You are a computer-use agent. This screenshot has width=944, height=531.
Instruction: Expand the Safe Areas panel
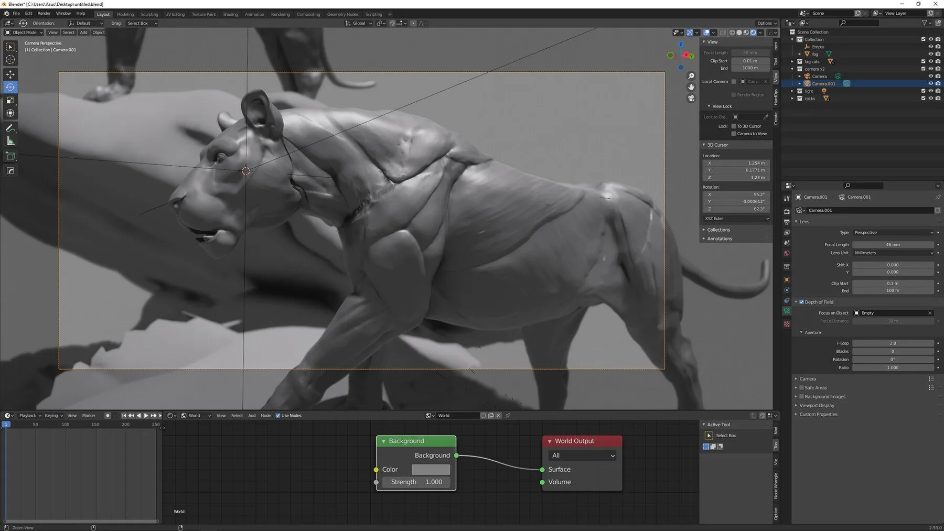[x=816, y=388]
